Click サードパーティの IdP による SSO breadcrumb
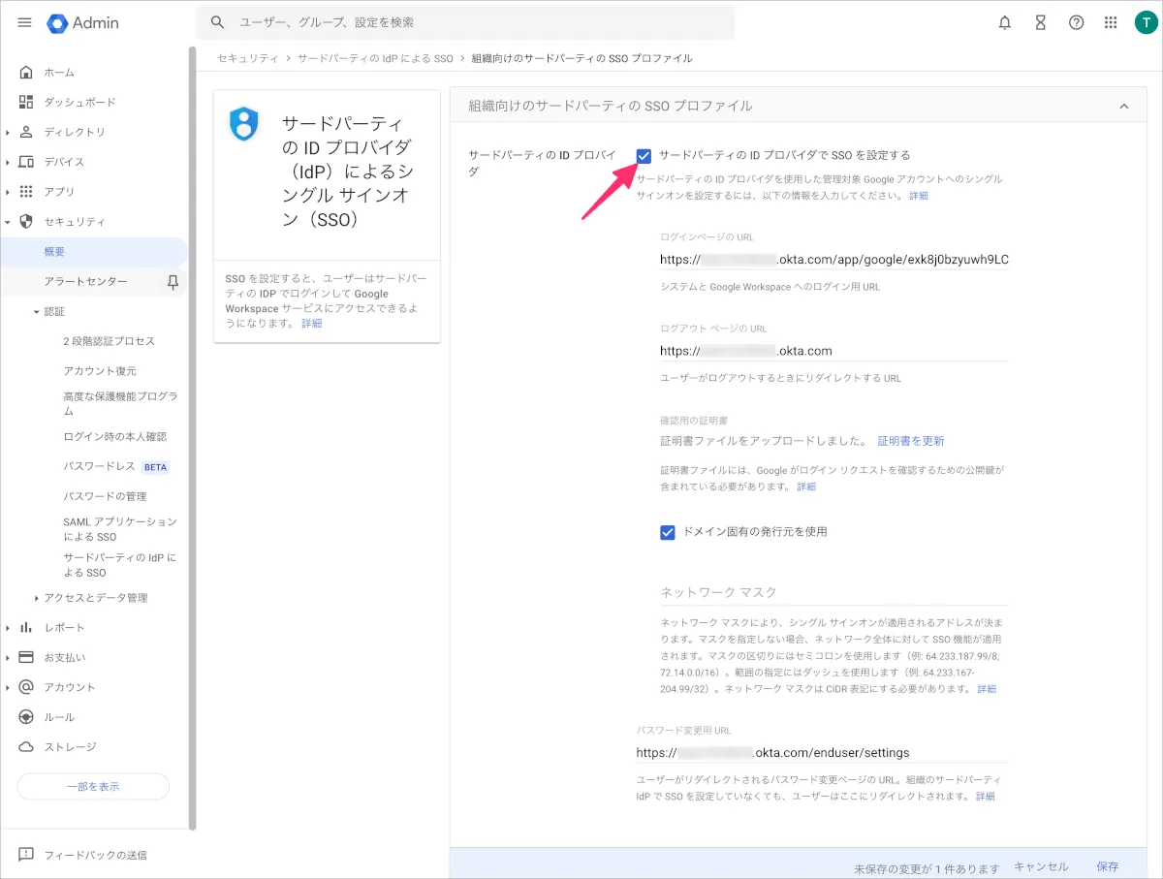The width and height of the screenshot is (1163, 879). 375,58
